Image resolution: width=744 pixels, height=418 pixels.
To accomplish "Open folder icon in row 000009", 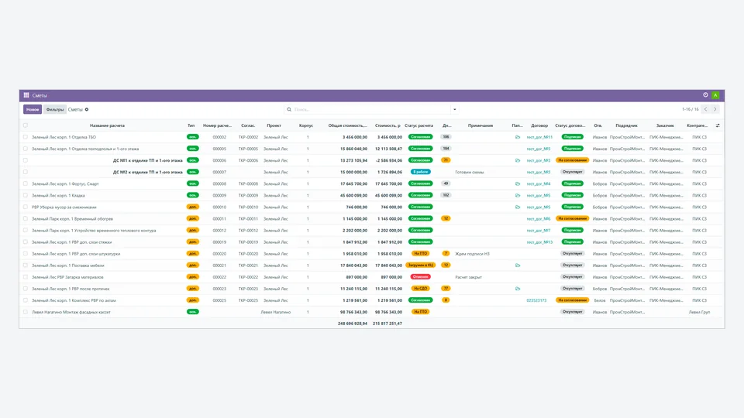I will 518,195.
